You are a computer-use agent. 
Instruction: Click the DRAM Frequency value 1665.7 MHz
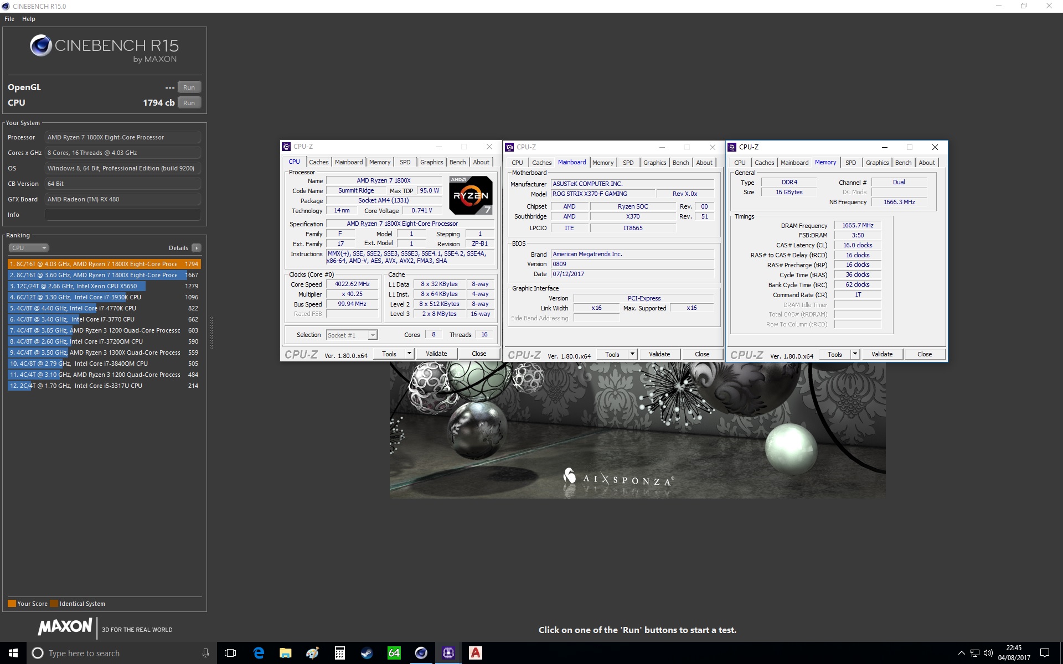click(858, 225)
